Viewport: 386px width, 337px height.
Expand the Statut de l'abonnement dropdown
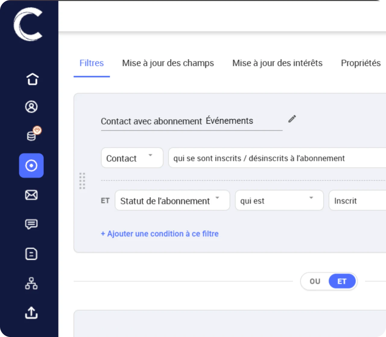pyautogui.click(x=172, y=200)
